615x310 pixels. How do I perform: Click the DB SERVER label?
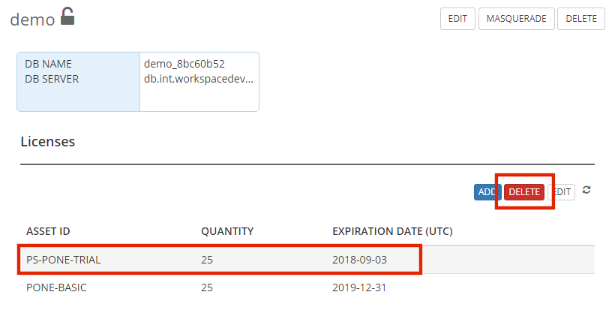(x=52, y=79)
